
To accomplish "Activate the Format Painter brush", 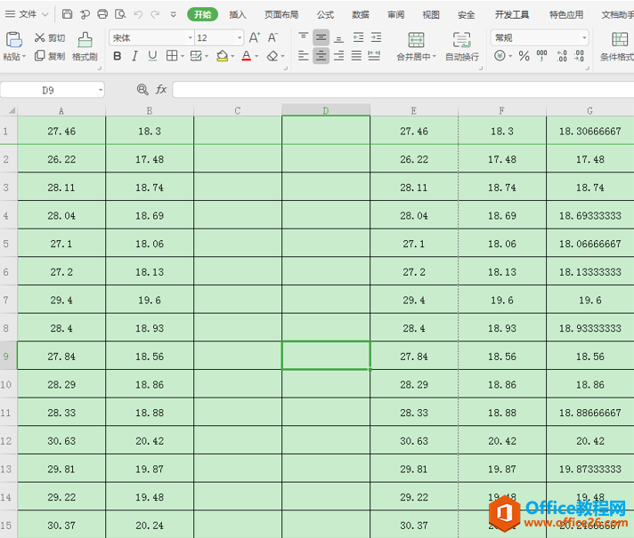I will point(85,46).
